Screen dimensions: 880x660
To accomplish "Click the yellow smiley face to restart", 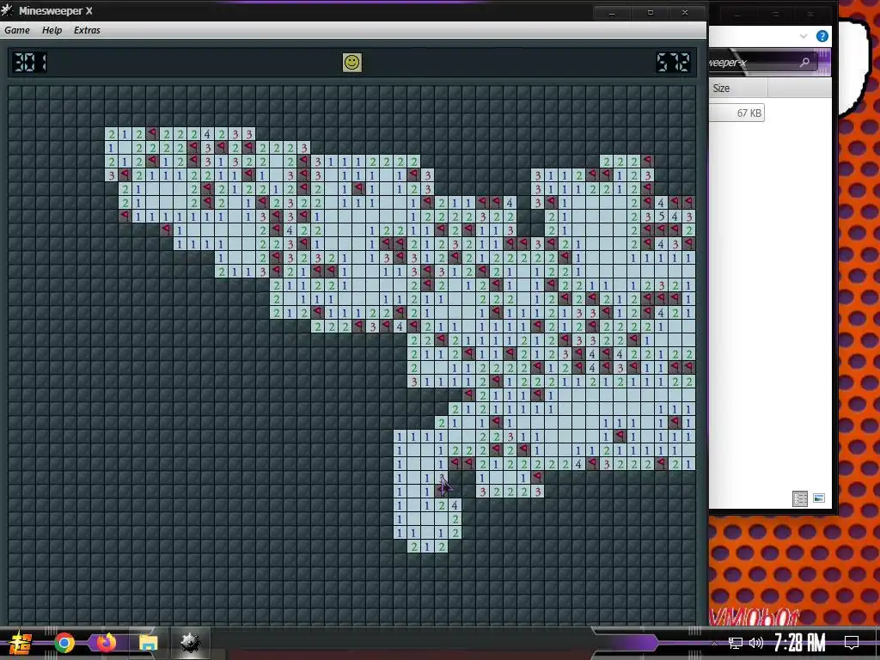I will point(351,62).
